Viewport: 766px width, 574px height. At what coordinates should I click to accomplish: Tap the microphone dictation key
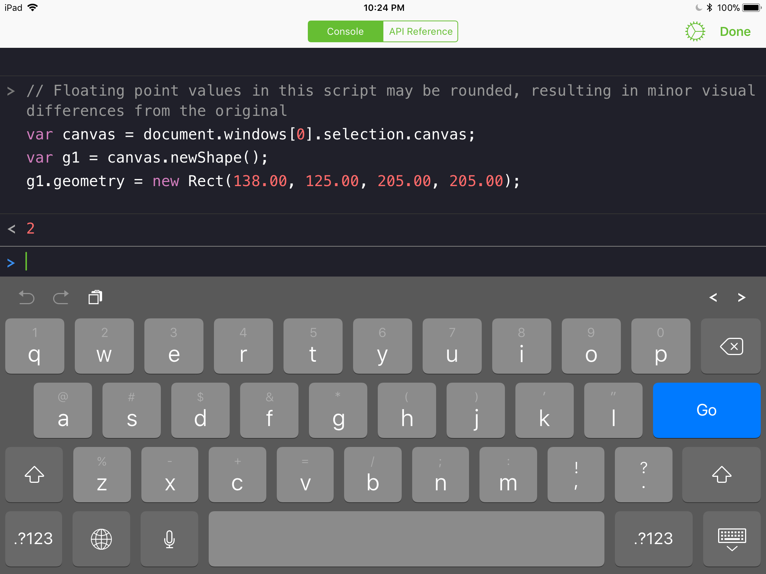click(169, 539)
